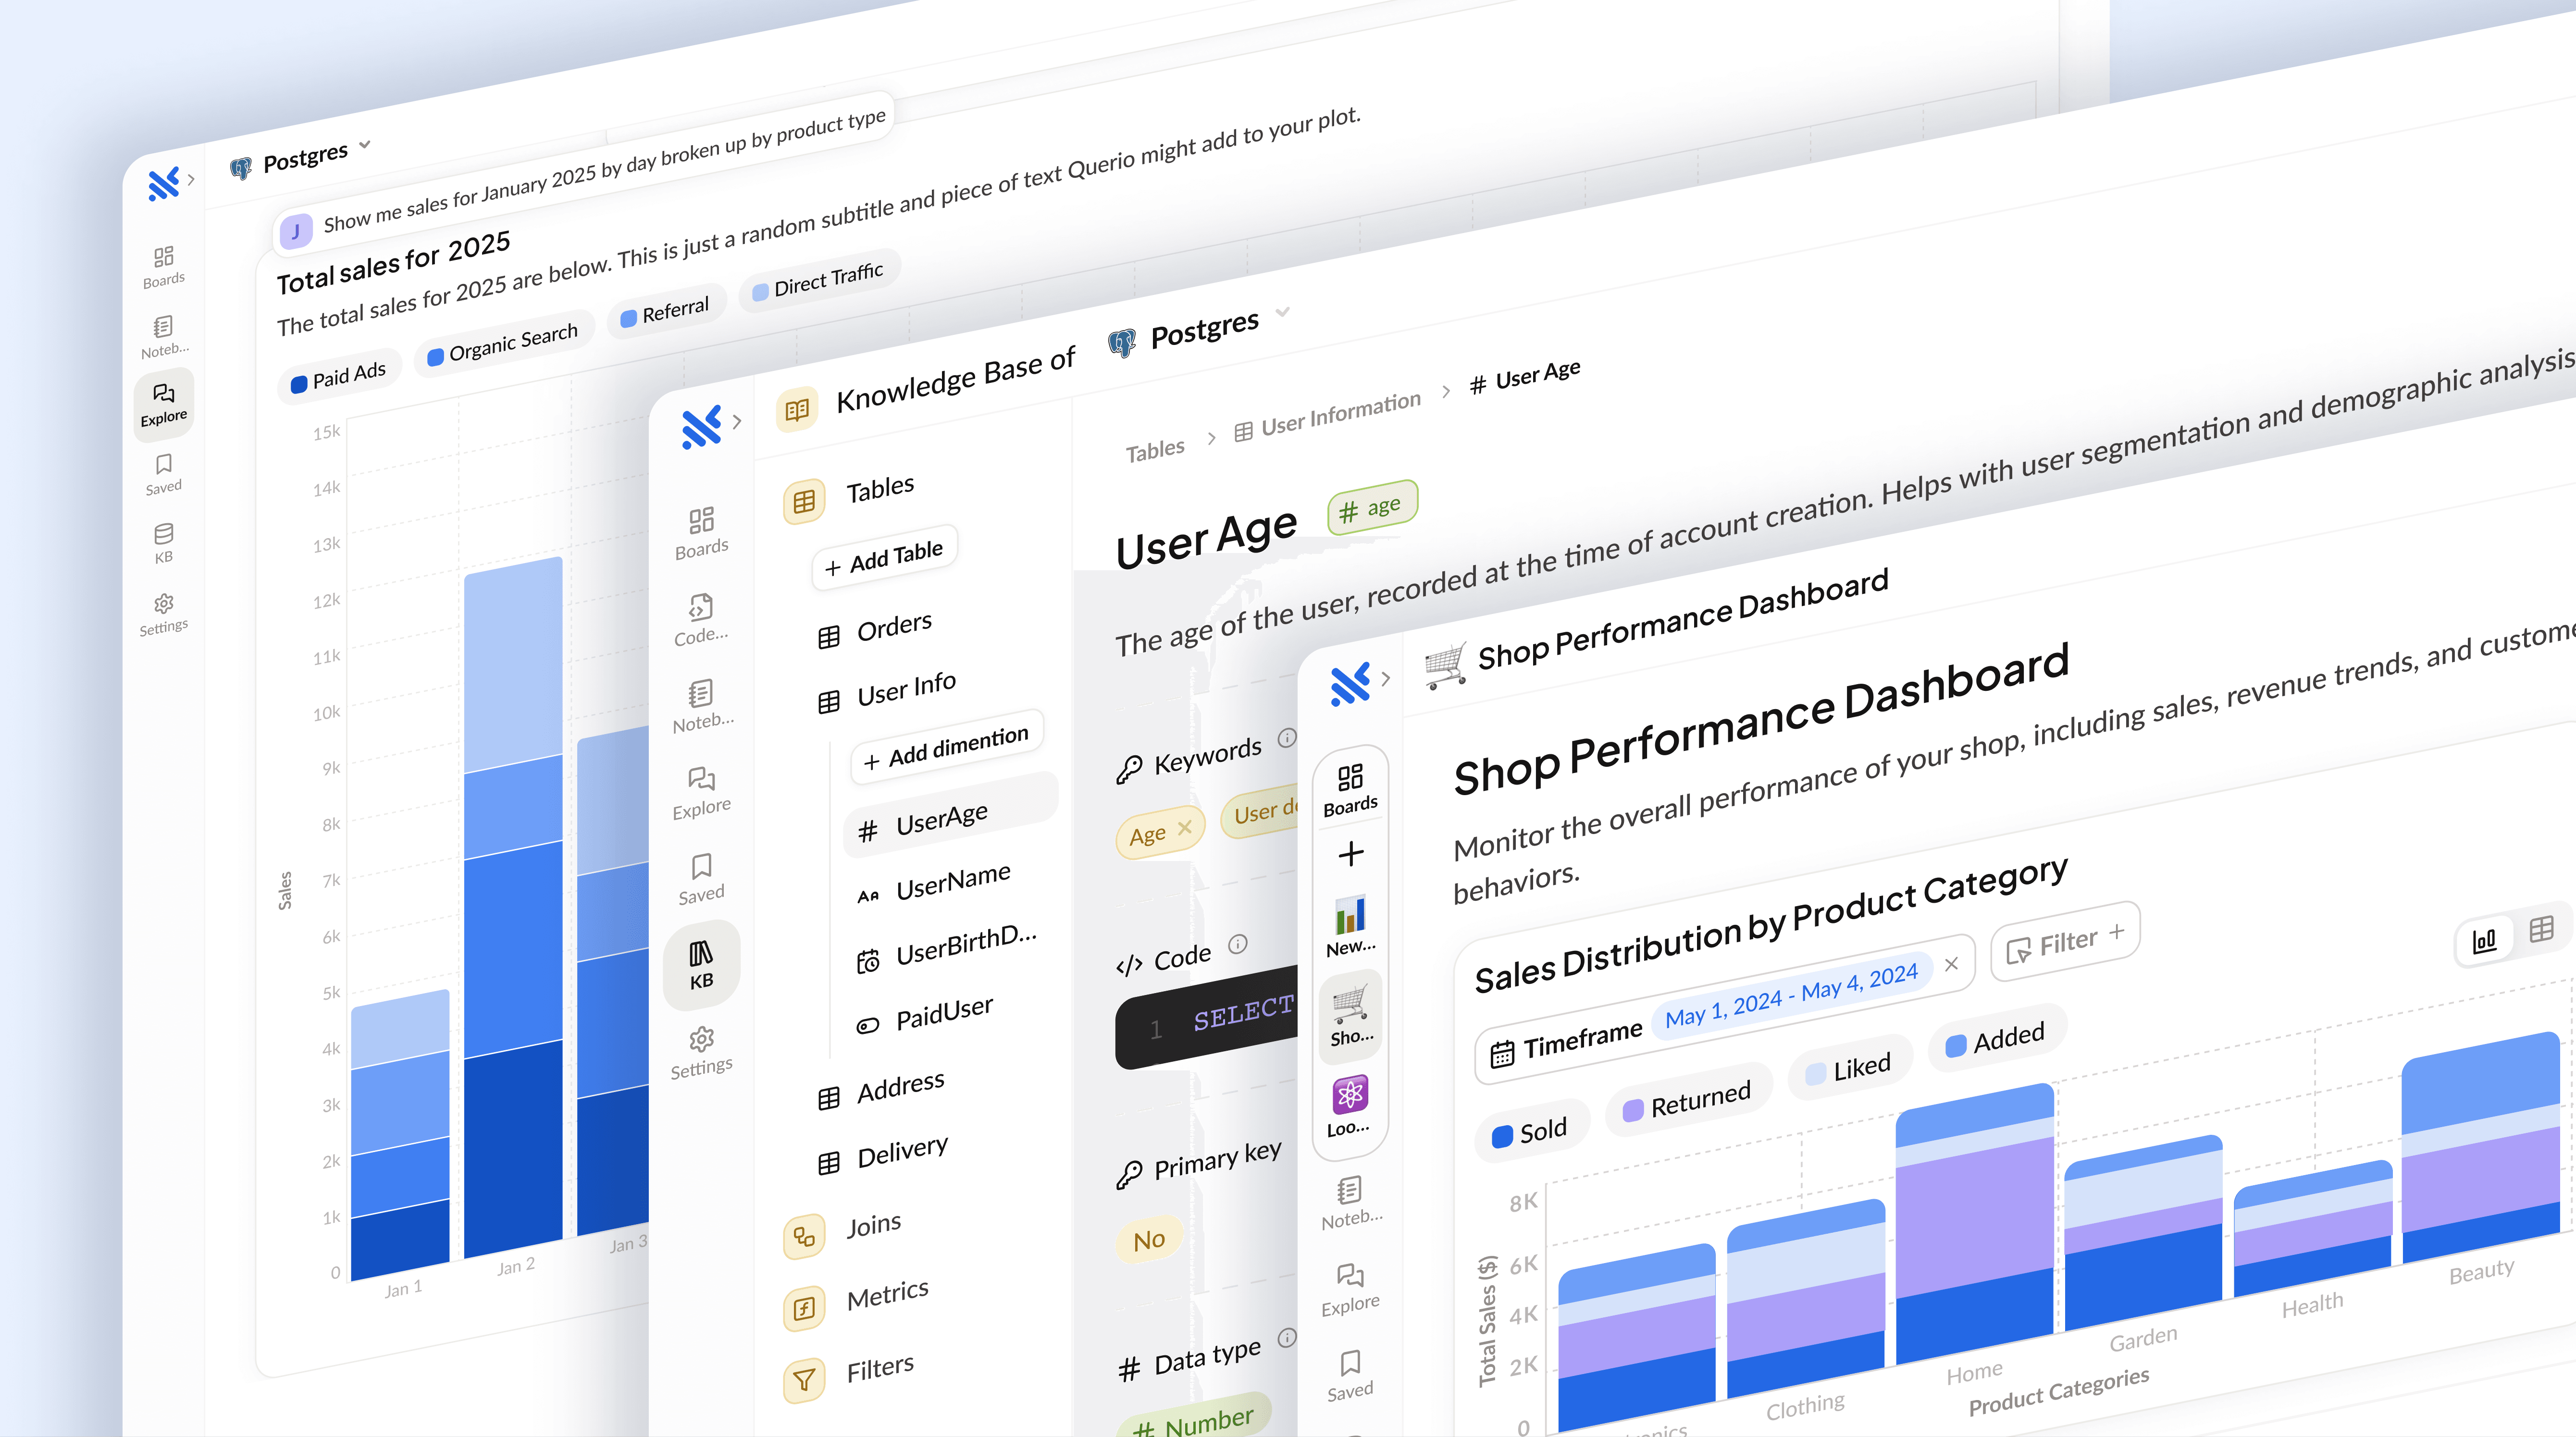Open Notebooks in the Postgres window sidebar
Screen dimensions: 2576x1437
click(x=164, y=337)
